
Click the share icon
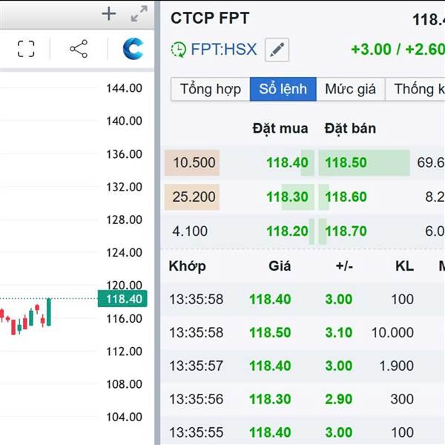click(x=79, y=49)
